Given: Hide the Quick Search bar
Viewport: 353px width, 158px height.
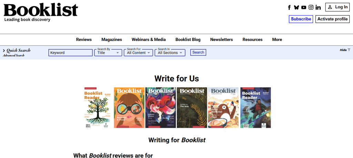Looking at the screenshot, I should (x=345, y=50).
